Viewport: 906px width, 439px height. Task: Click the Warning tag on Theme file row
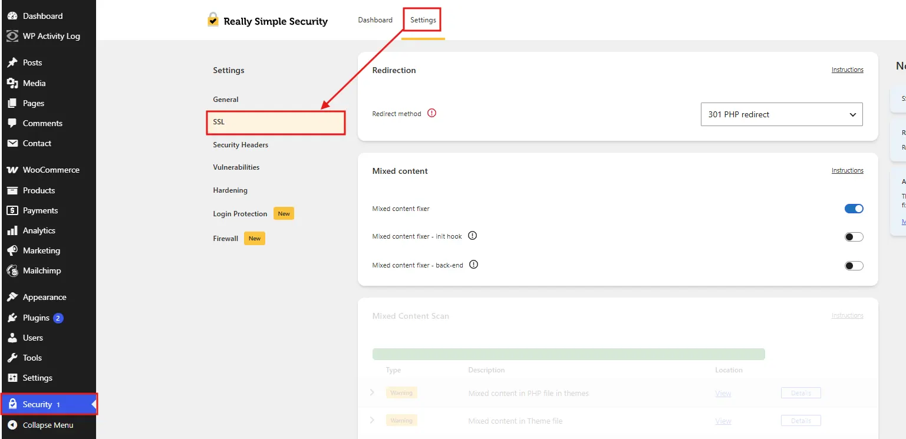pos(401,421)
